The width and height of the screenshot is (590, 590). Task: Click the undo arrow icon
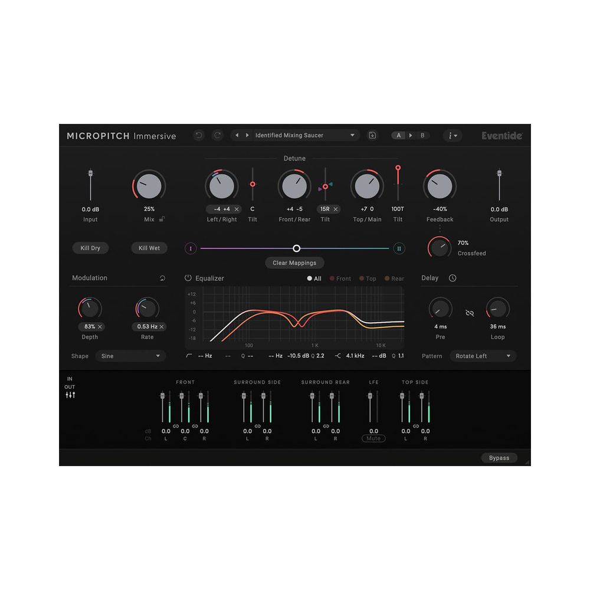point(199,135)
